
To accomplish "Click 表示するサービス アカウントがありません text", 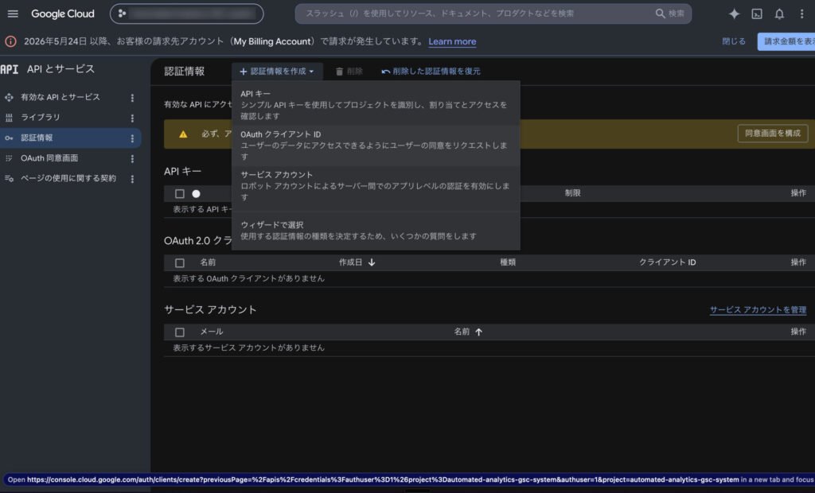I will coord(248,347).
